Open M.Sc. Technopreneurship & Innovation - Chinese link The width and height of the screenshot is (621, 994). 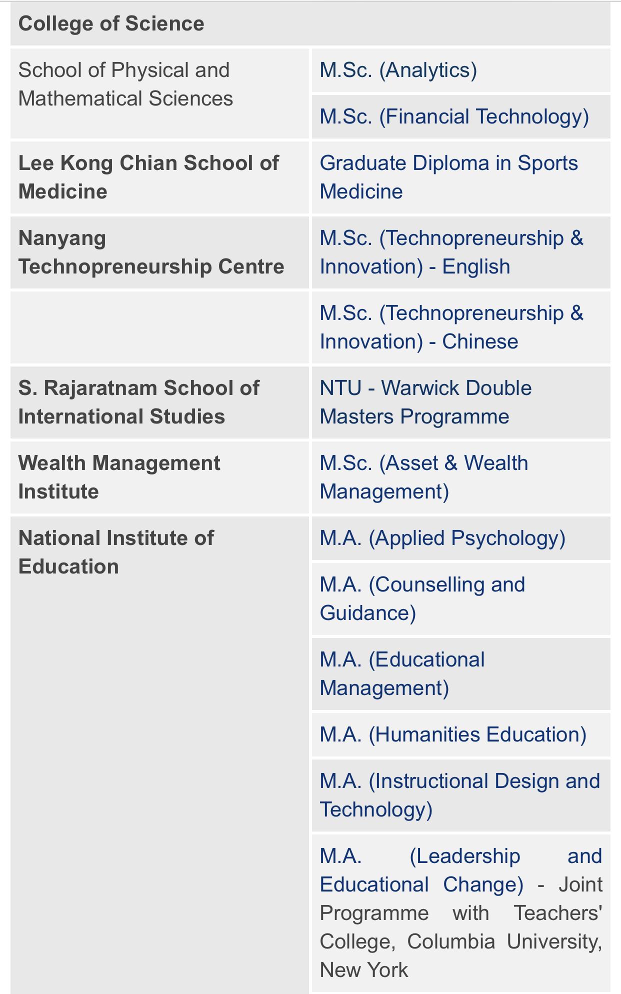pyautogui.click(x=451, y=327)
